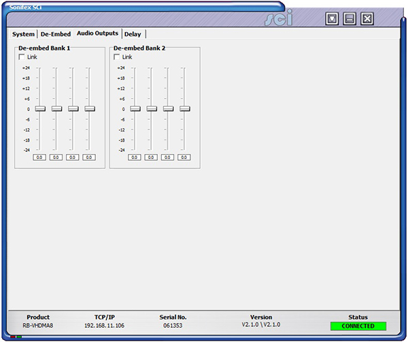Viewport: 408px width, 342px height.
Task: Click the -24 scale label in Bank 2
Action: pyautogui.click(x=122, y=150)
